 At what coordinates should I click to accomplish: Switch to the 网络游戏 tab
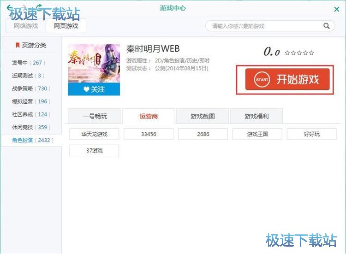coord(26,26)
